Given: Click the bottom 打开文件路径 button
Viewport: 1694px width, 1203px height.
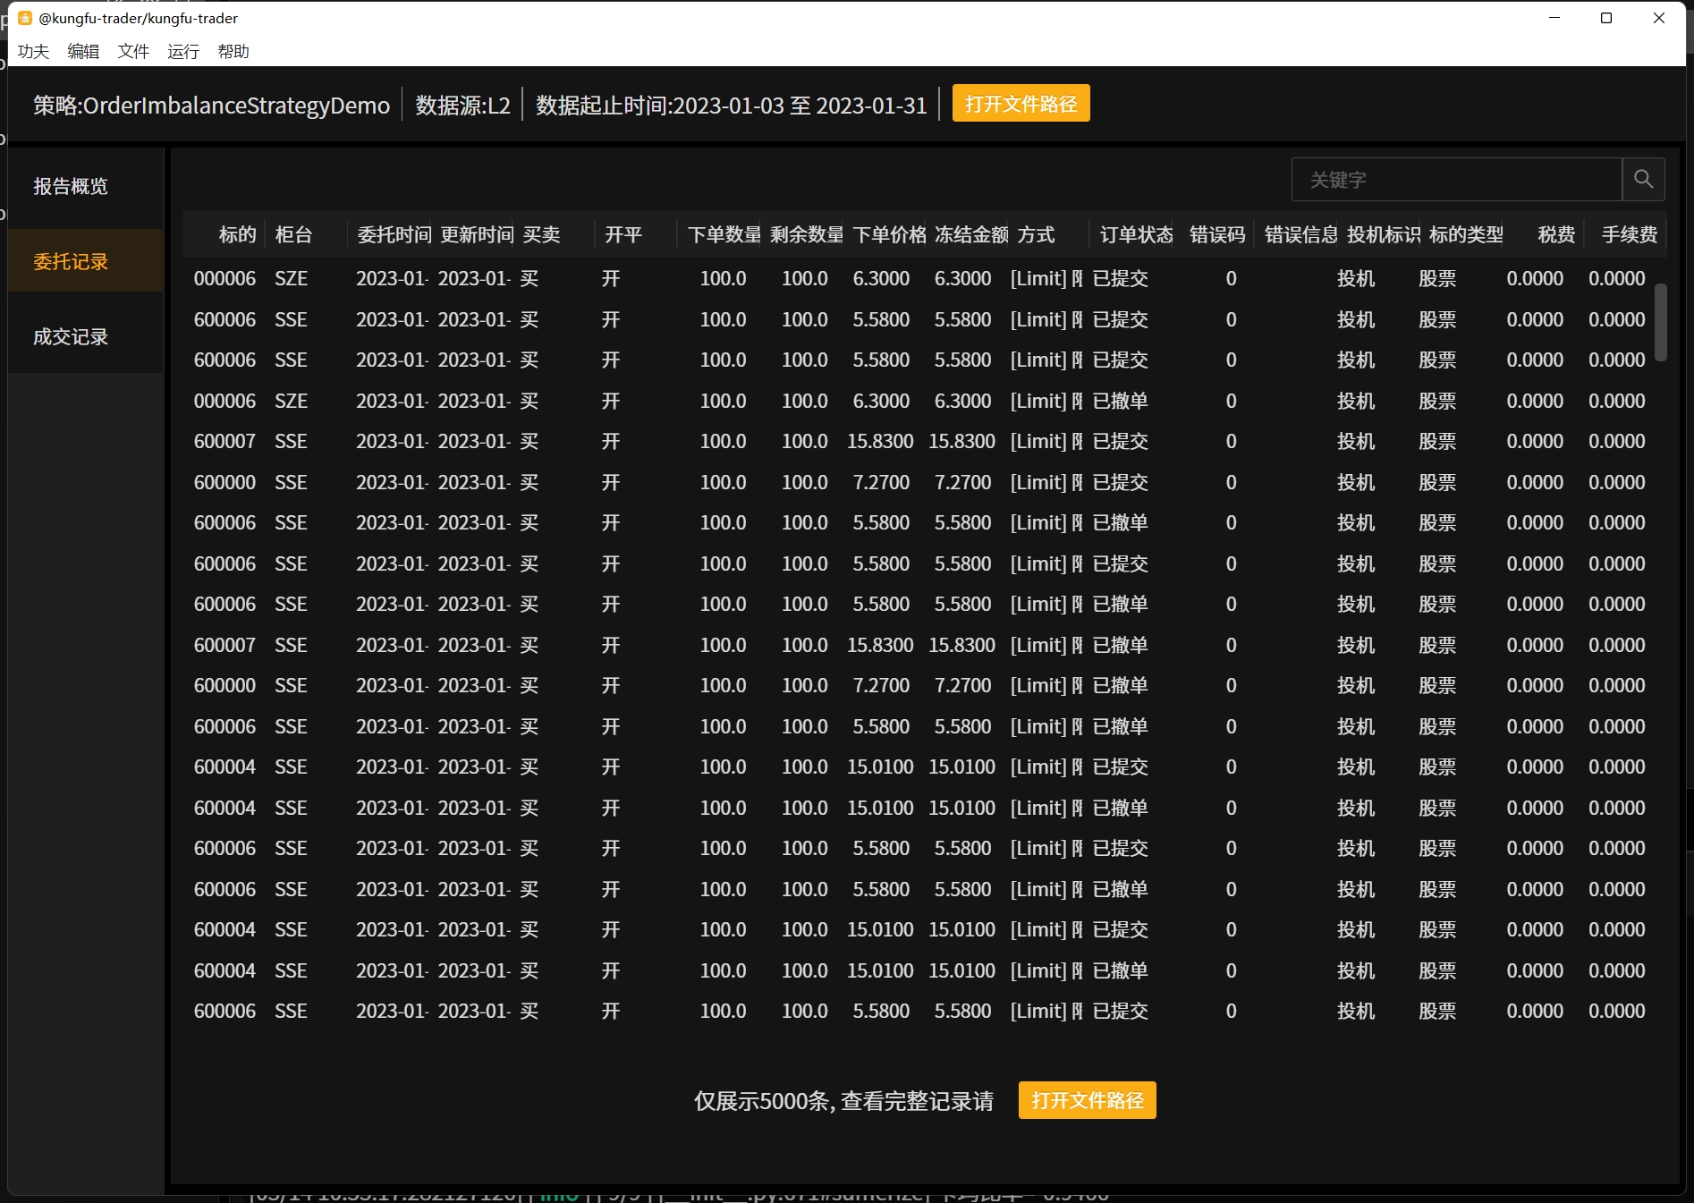Looking at the screenshot, I should click(x=1087, y=1100).
